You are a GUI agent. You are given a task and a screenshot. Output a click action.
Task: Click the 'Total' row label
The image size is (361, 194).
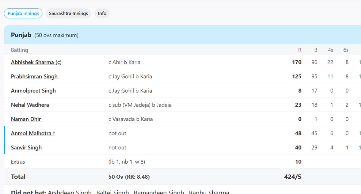(x=18, y=177)
